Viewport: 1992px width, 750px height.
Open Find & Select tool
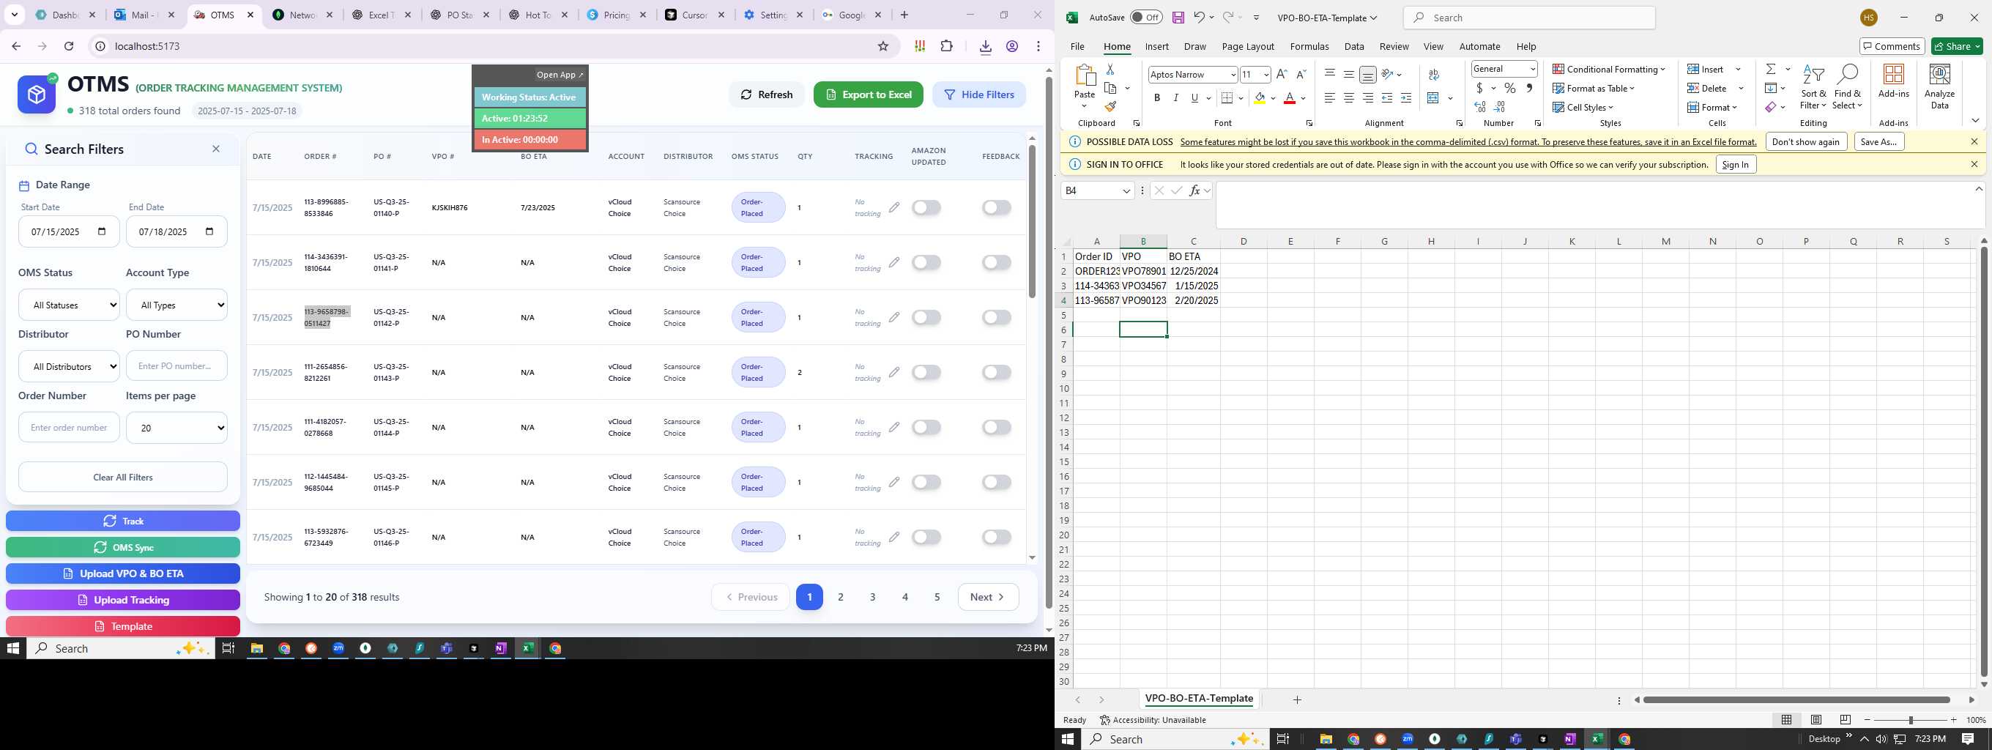tap(1846, 86)
